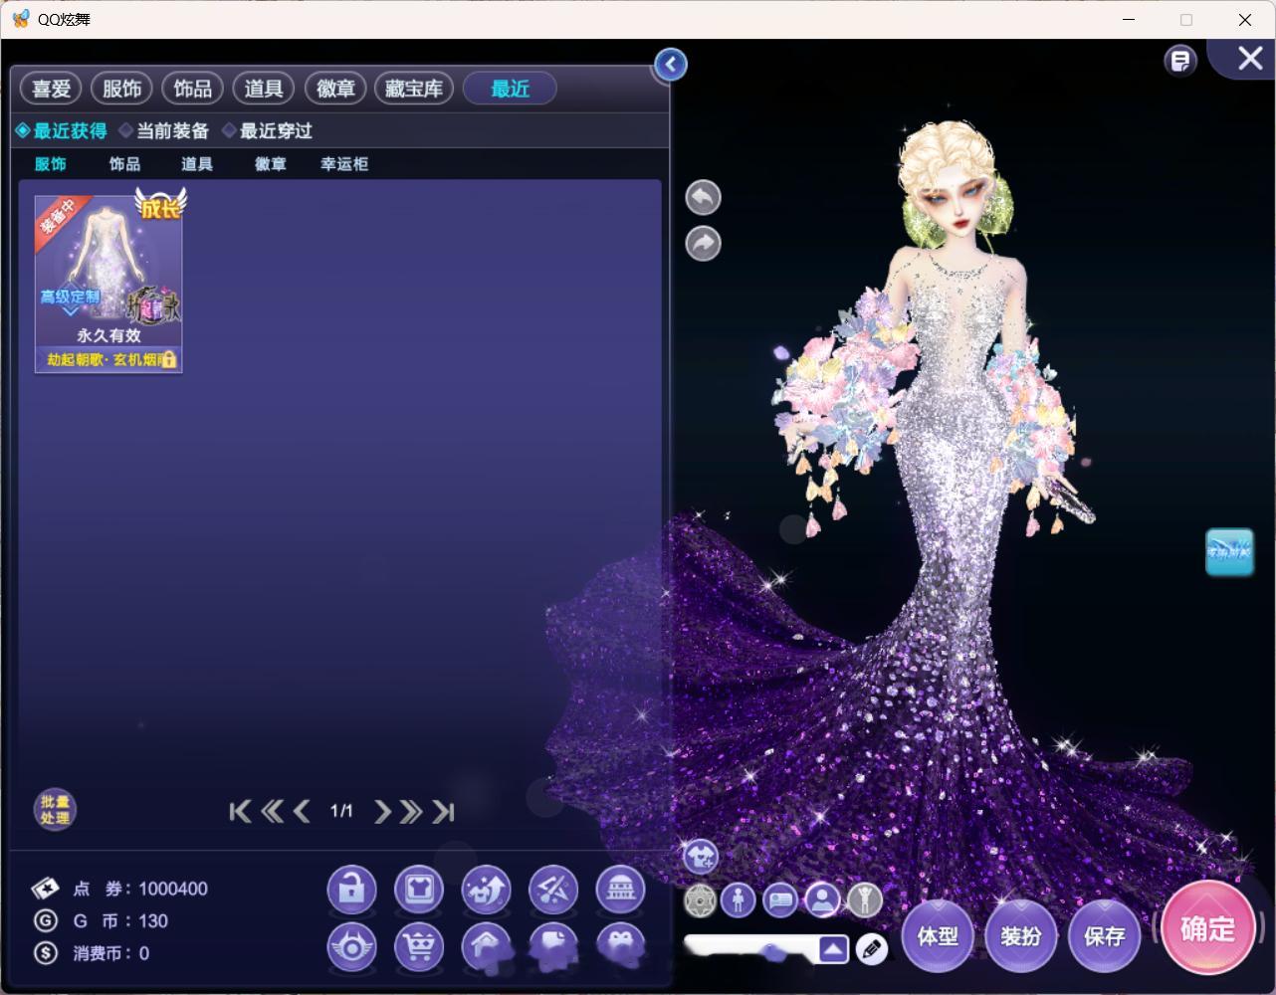Screen dimensions: 1276x995
Task: Close the dressing room with the X
Action: click(x=1250, y=59)
